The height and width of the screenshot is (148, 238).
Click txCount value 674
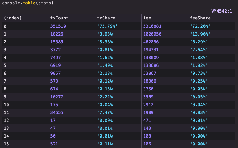coord(54,89)
